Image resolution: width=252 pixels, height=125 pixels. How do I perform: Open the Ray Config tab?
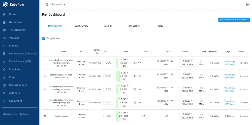(x=134, y=26)
